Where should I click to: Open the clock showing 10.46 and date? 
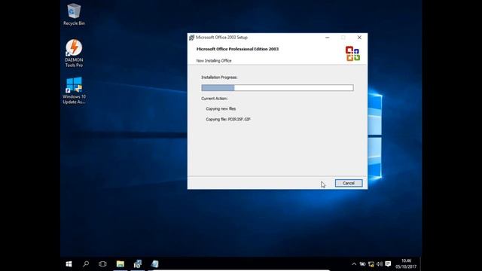(406, 263)
